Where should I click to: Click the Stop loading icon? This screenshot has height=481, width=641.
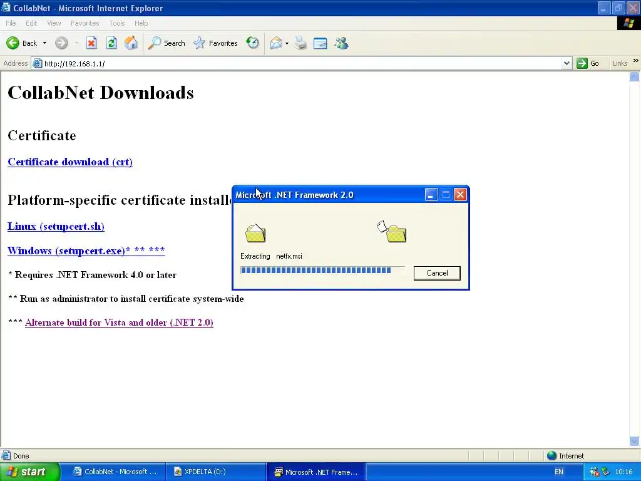tap(91, 43)
